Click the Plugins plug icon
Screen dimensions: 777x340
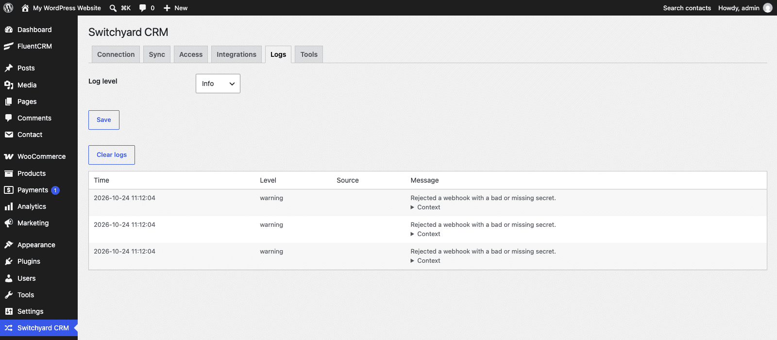click(x=9, y=261)
